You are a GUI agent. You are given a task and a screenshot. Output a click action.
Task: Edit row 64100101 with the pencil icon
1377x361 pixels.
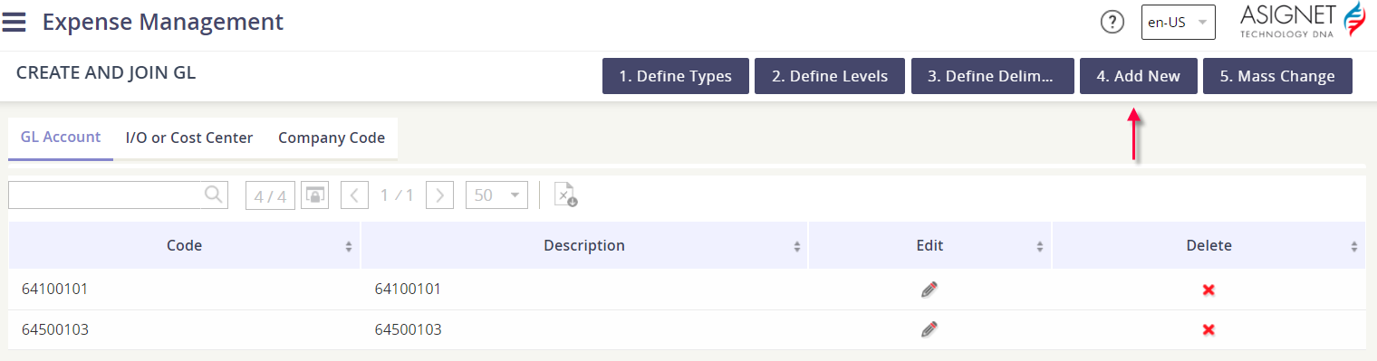pyautogui.click(x=929, y=290)
